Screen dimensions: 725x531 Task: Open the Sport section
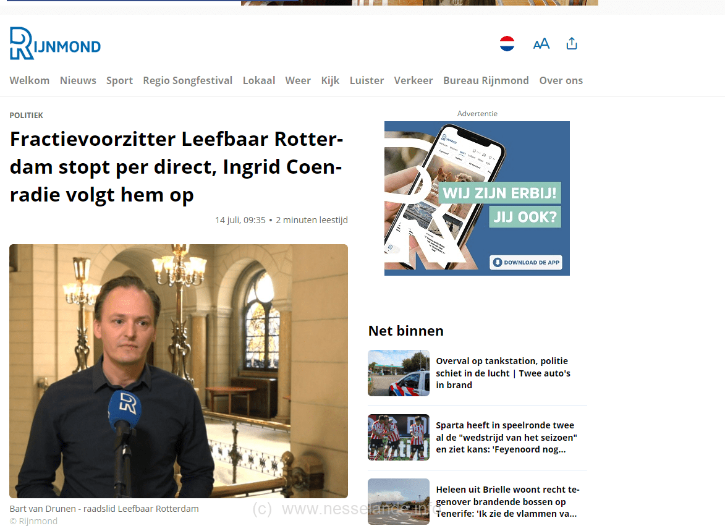[120, 80]
